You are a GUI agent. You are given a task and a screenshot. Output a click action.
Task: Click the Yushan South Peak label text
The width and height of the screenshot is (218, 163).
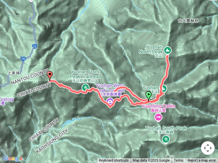click(166, 128)
